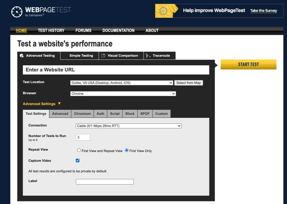Open the Custom settings tab
This screenshot has width=287, height=204.
161,114
